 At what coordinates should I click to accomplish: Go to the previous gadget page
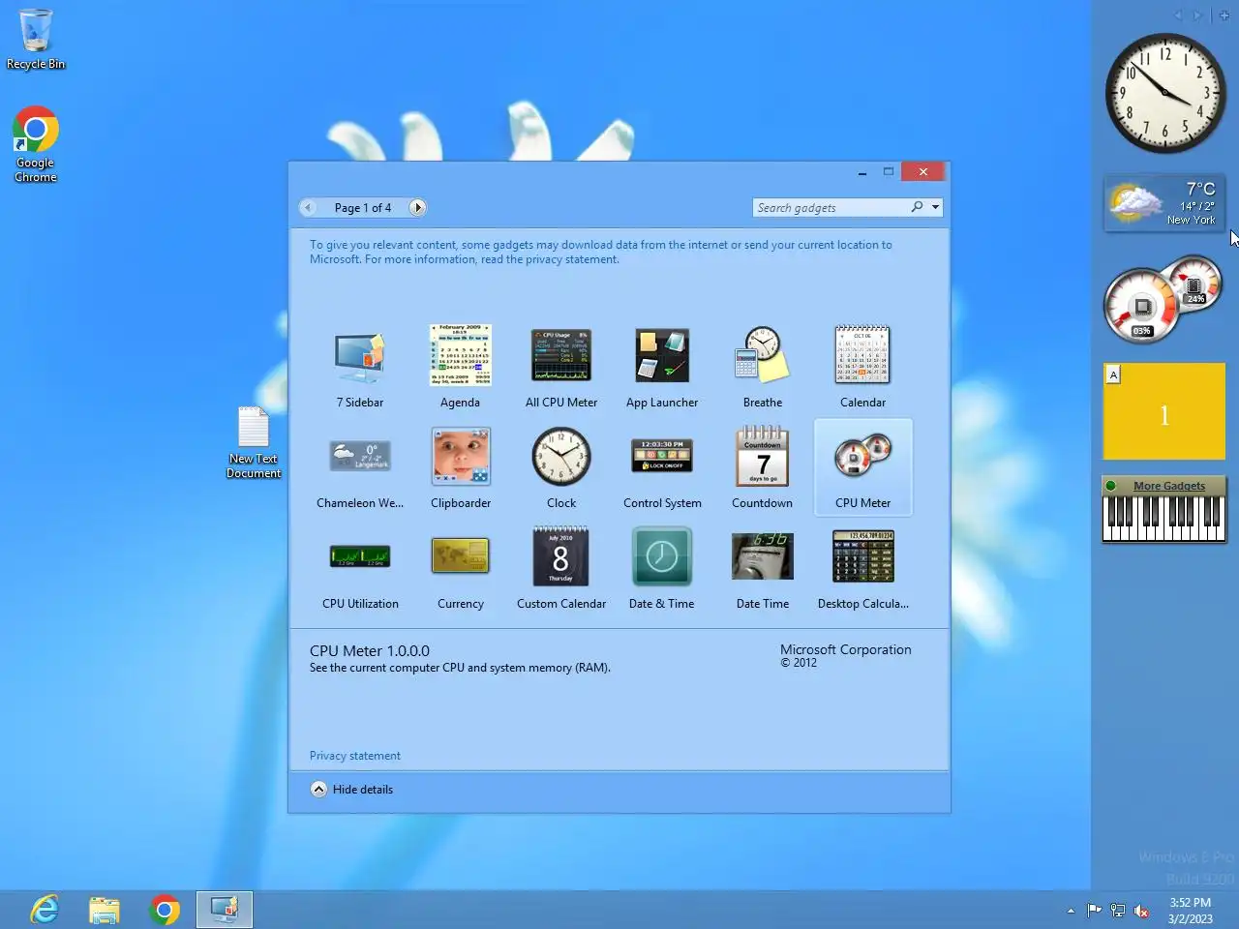[308, 207]
